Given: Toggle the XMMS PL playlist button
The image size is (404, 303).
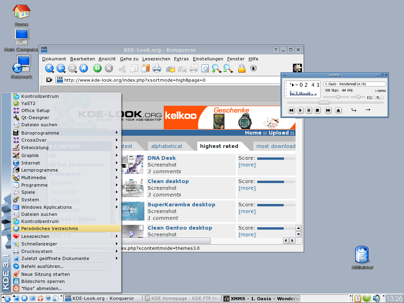Looking at the screenshot, I should pyautogui.click(x=382, y=98).
